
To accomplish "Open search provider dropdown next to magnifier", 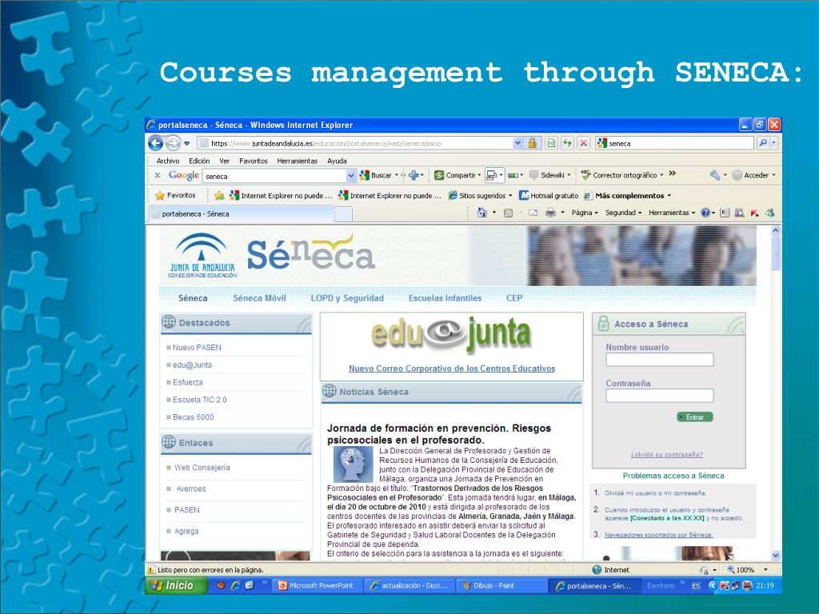I will [x=774, y=142].
